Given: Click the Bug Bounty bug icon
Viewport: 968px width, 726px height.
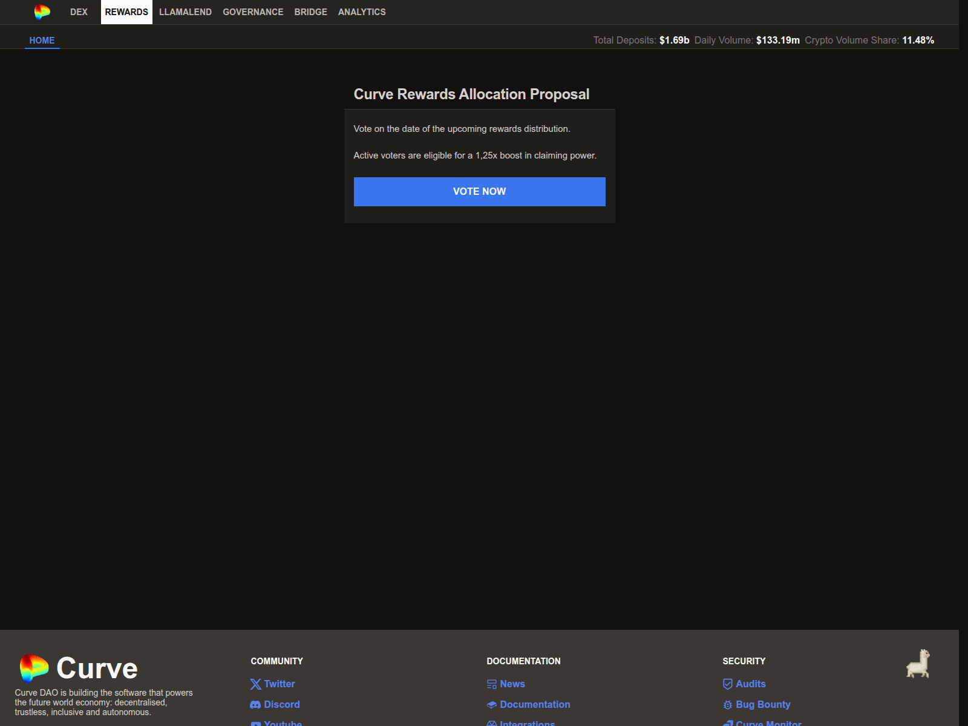Looking at the screenshot, I should pos(728,705).
